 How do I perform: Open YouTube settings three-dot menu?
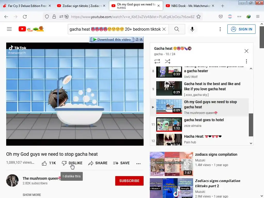click(220, 29)
